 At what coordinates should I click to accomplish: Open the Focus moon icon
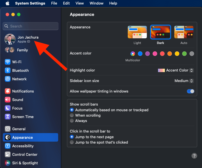tap(8, 108)
